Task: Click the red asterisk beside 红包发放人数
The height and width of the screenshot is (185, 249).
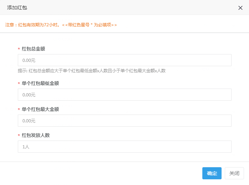Action: click(x=19, y=136)
